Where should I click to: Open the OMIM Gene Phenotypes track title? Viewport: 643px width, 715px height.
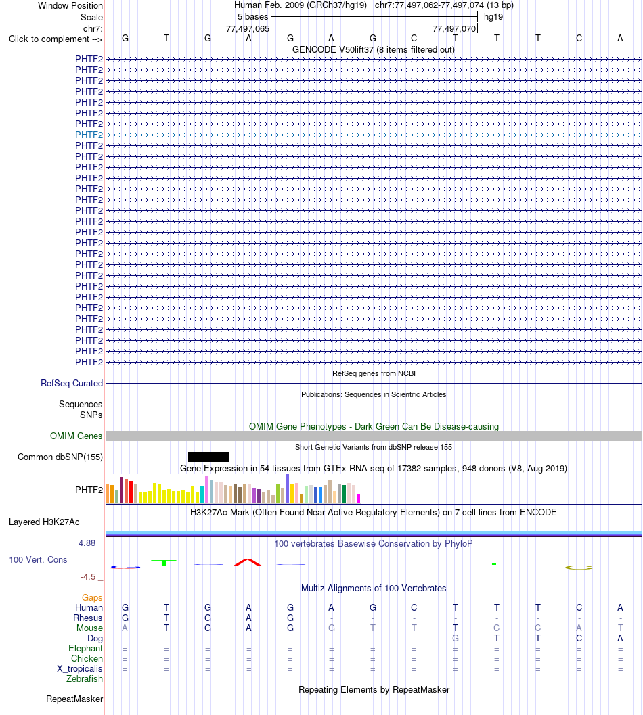[374, 426]
